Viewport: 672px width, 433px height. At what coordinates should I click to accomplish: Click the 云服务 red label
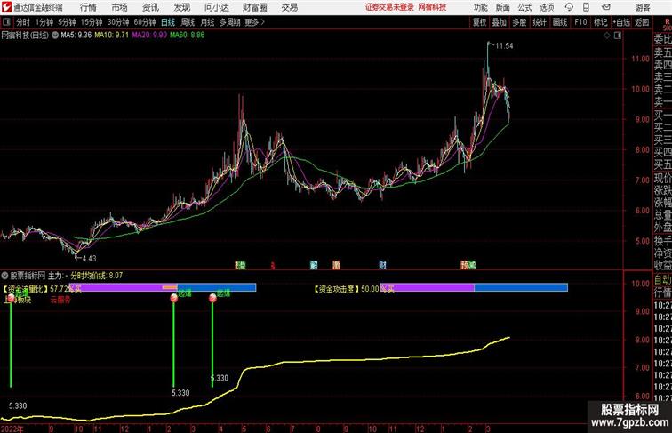pyautogui.click(x=60, y=300)
